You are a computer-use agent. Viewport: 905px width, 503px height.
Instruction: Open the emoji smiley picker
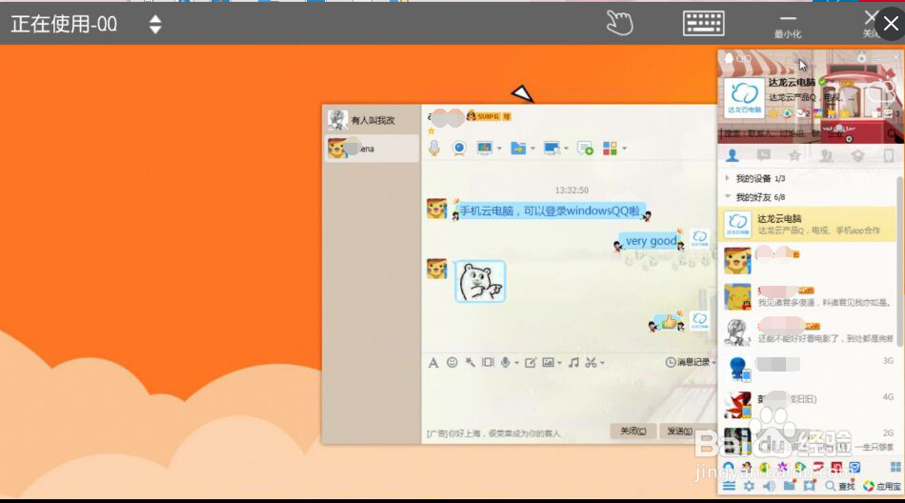coord(452,363)
